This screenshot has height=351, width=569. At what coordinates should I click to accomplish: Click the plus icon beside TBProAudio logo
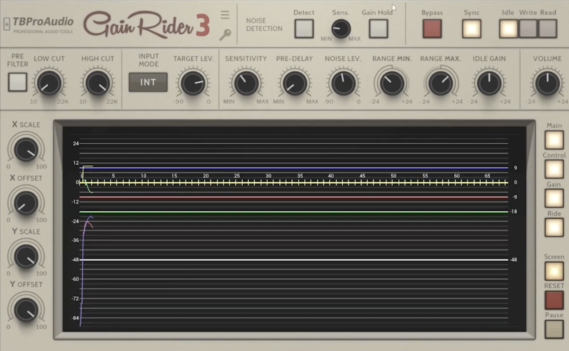7,24
